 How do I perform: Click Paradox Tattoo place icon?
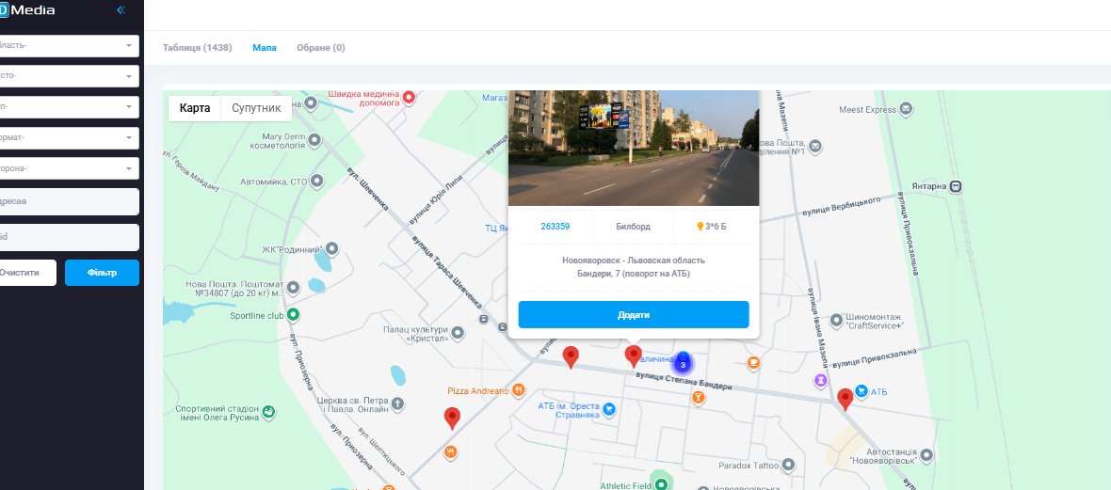click(x=788, y=466)
